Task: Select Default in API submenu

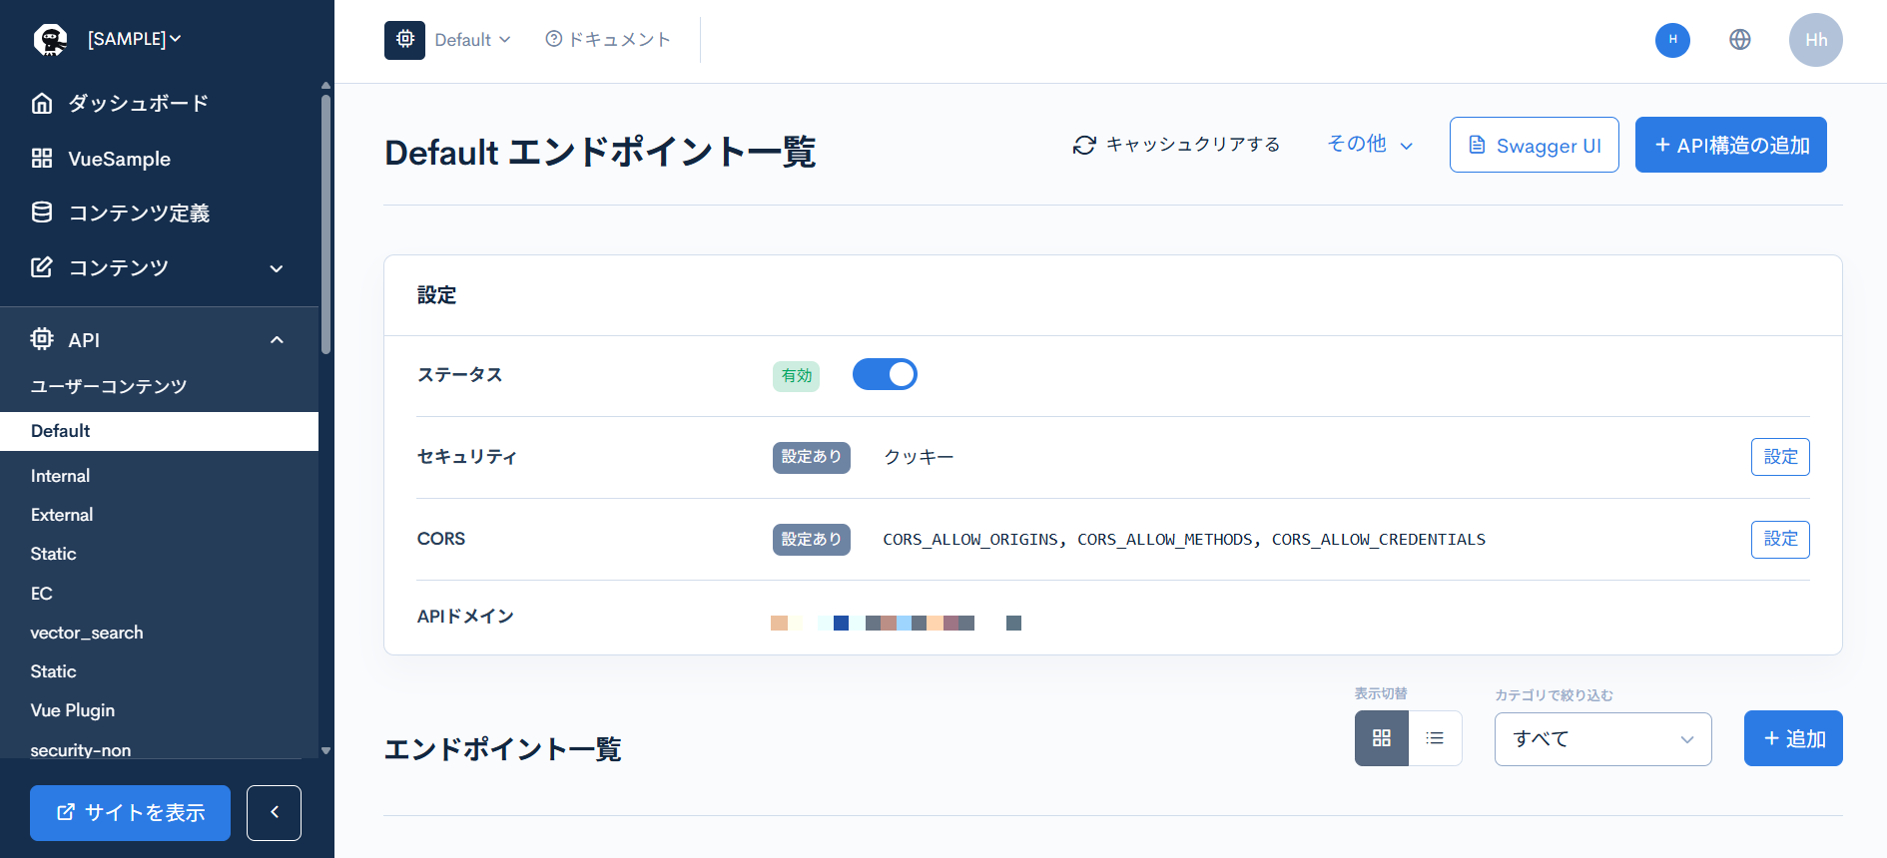Action: point(159,431)
